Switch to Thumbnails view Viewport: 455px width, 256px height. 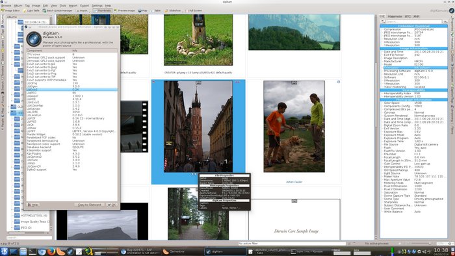(x=102, y=10)
